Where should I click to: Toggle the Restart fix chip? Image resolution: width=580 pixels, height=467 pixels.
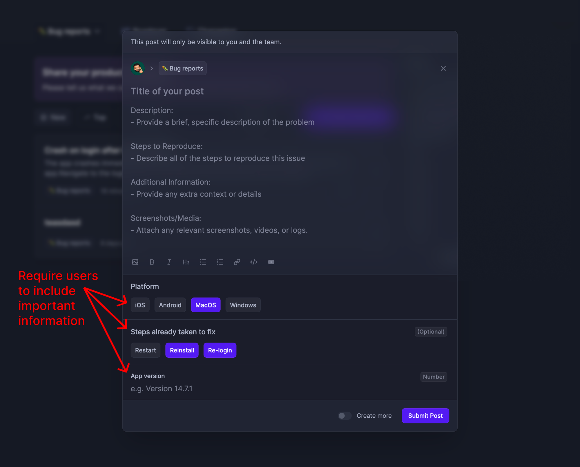145,350
